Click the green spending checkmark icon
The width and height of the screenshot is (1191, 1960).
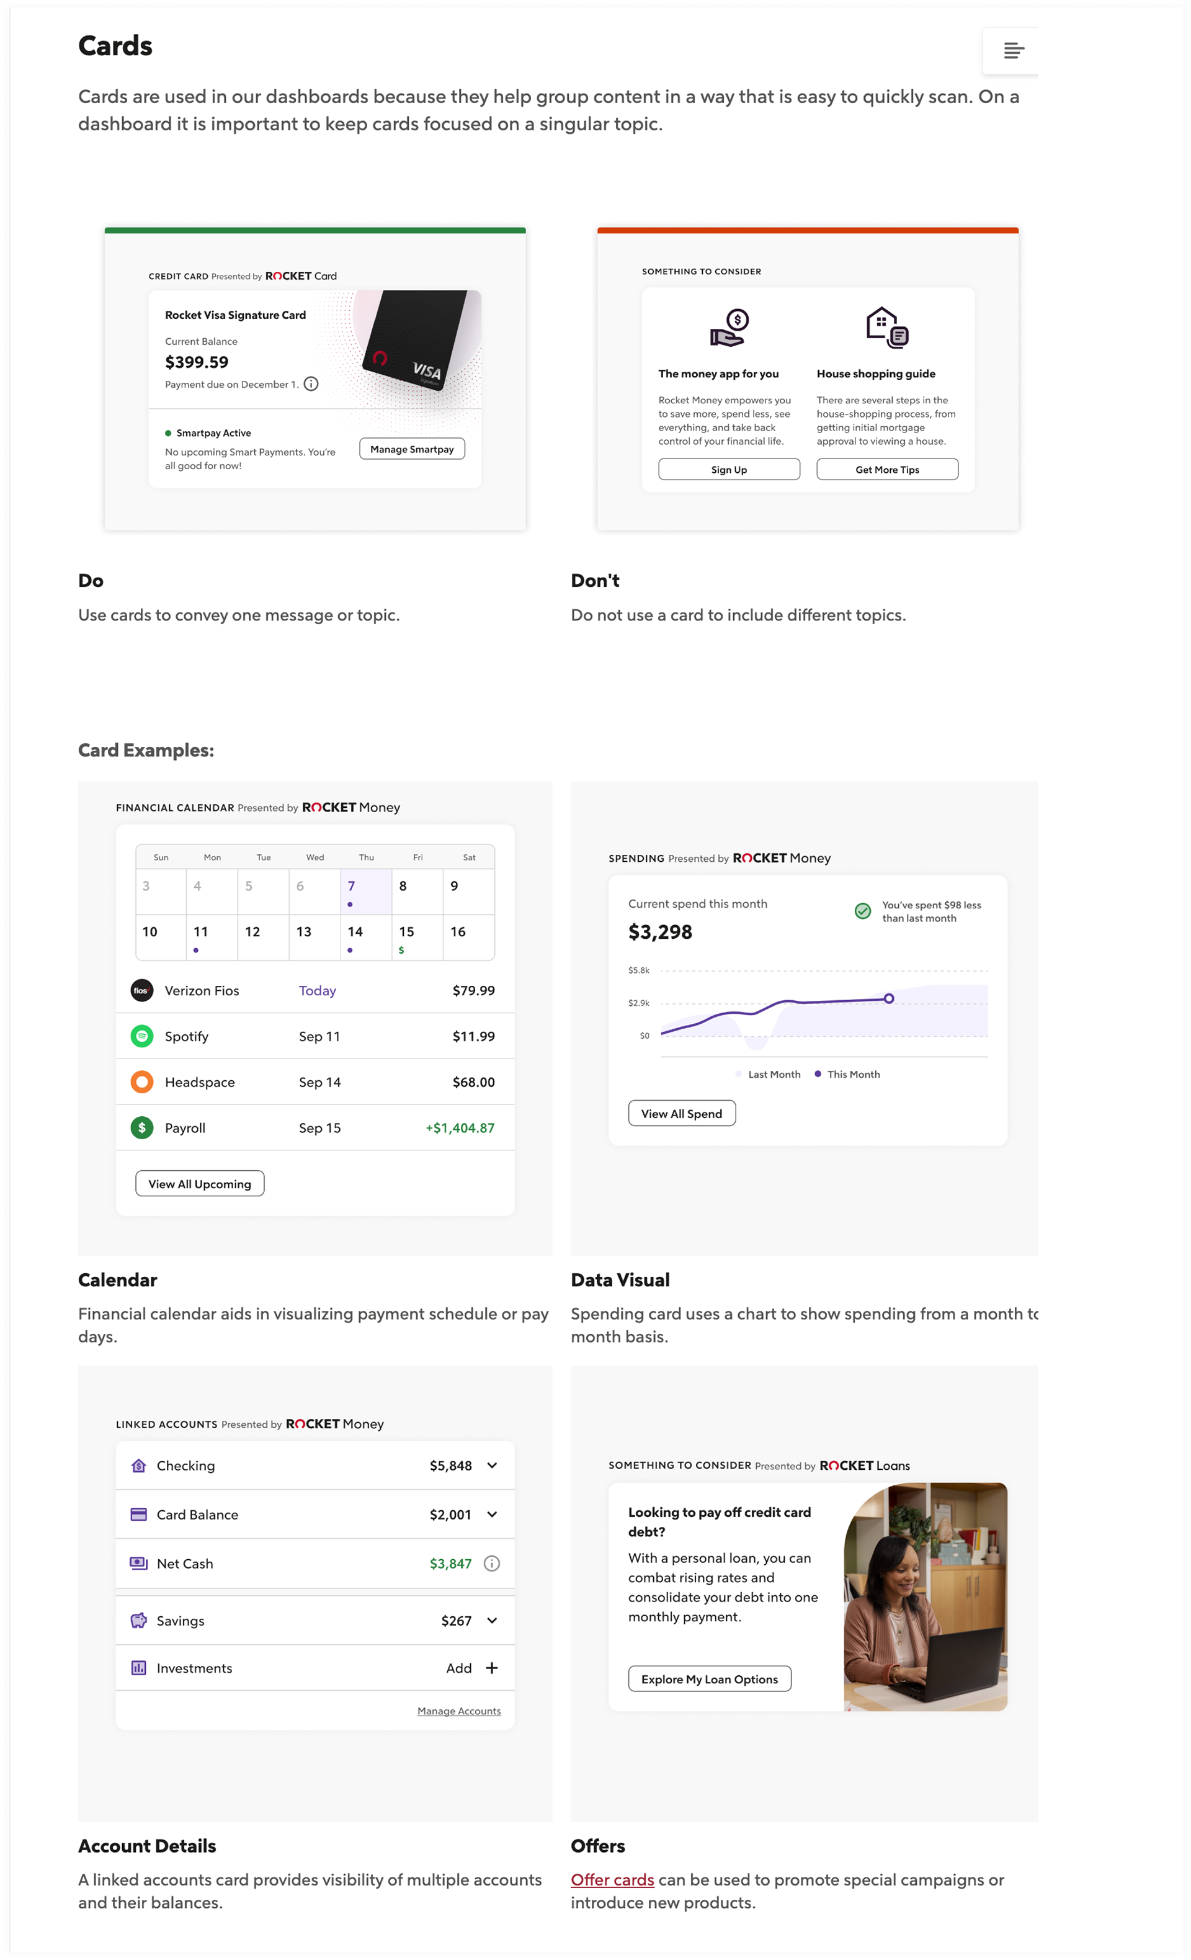[863, 911]
